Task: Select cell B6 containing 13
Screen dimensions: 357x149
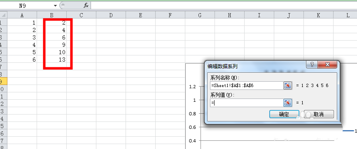Action: pyautogui.click(x=52, y=59)
